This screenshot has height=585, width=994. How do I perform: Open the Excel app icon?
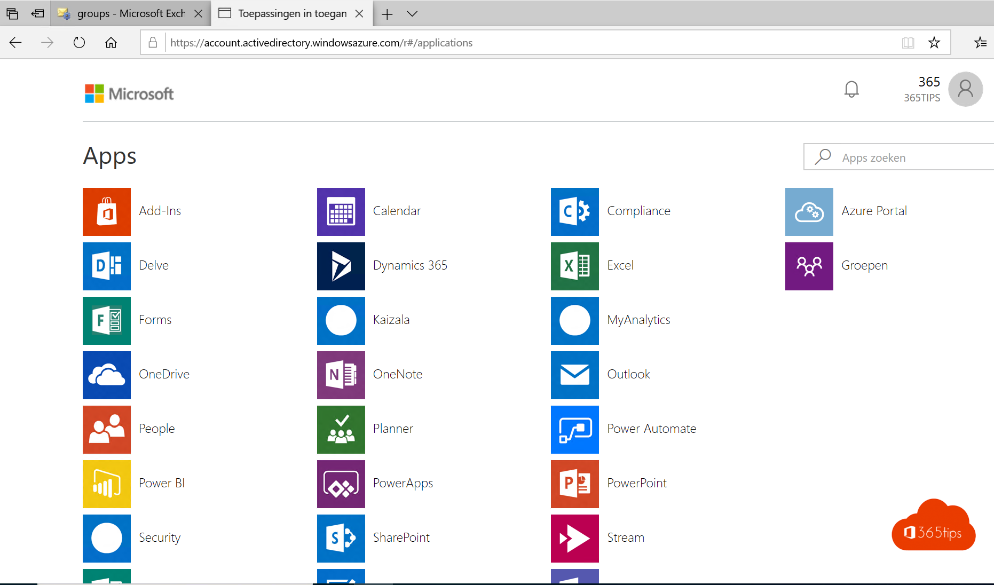point(575,266)
